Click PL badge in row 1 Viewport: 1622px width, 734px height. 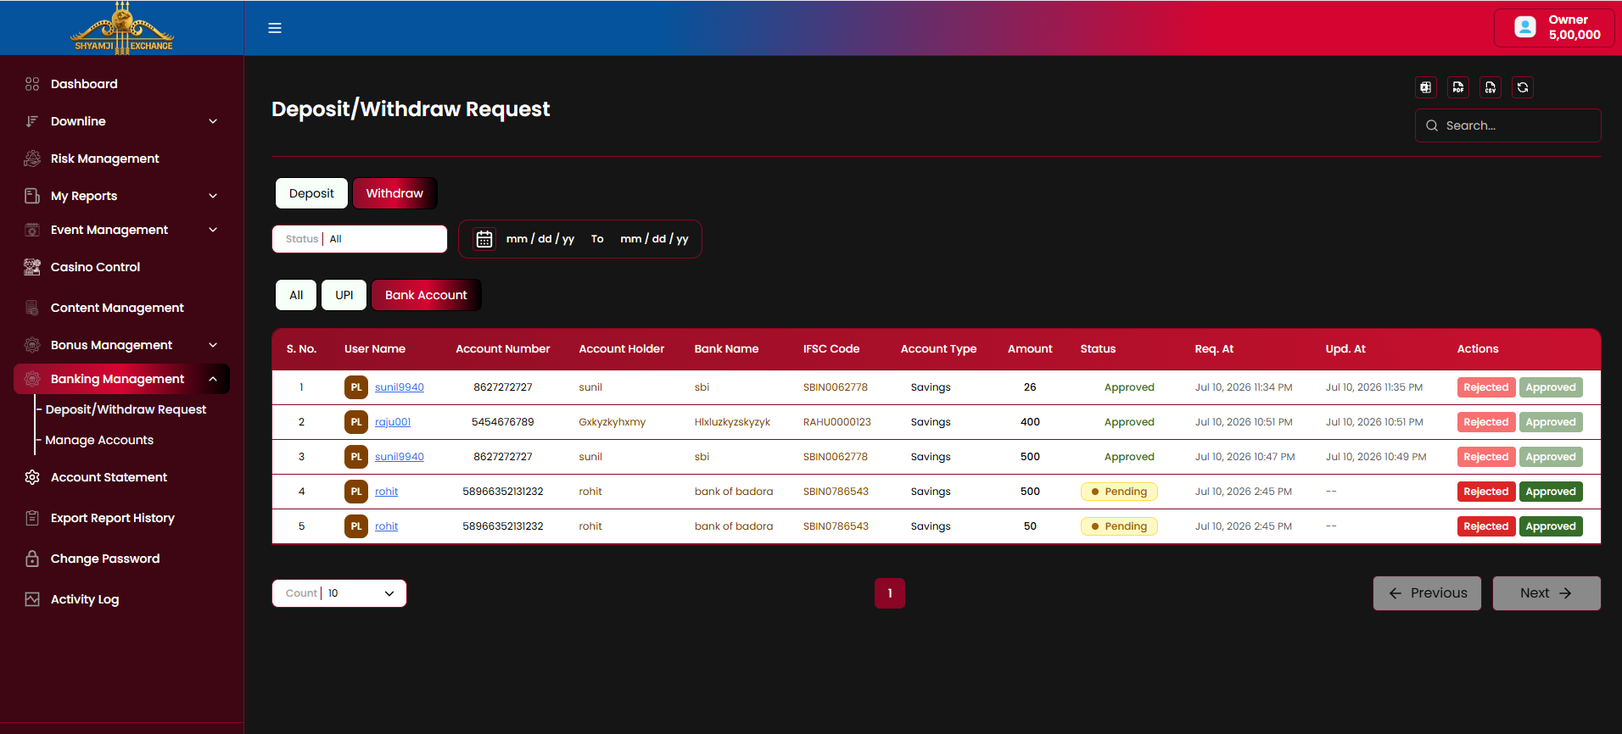pyautogui.click(x=356, y=387)
